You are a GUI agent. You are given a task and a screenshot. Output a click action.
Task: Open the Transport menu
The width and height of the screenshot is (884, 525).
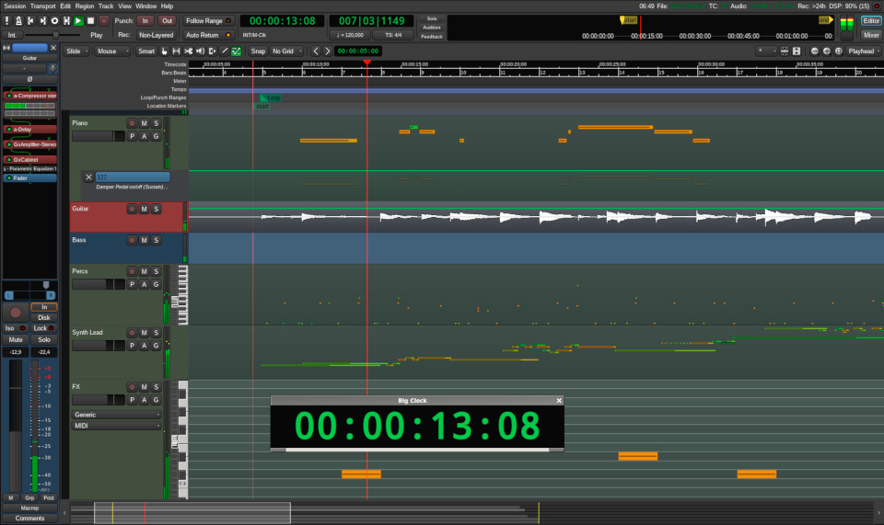click(43, 6)
